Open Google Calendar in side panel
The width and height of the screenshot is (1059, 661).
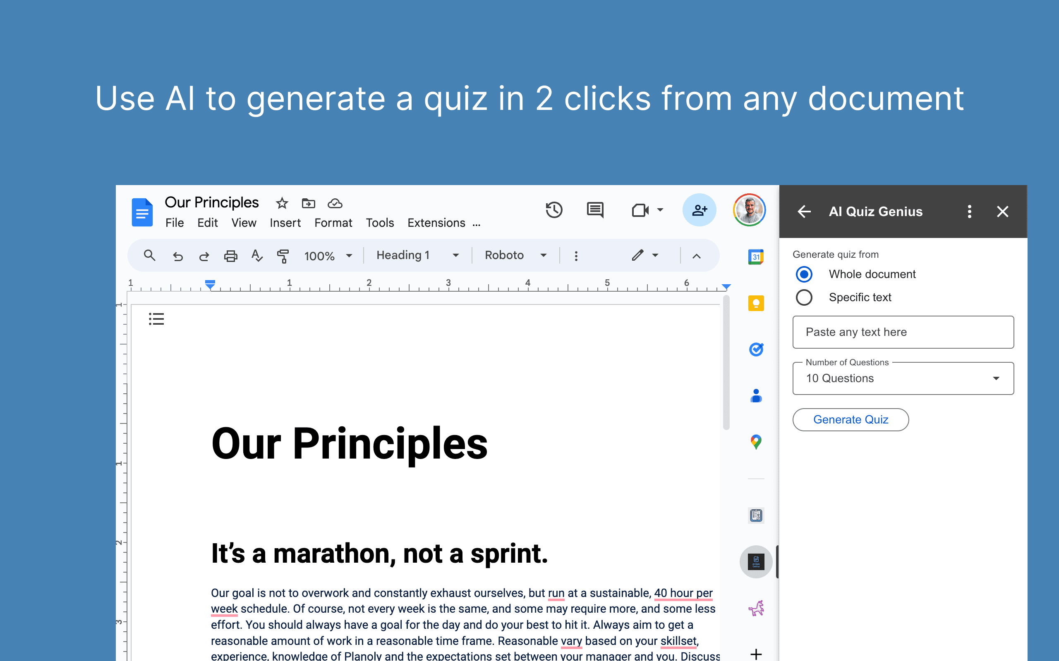[756, 257]
